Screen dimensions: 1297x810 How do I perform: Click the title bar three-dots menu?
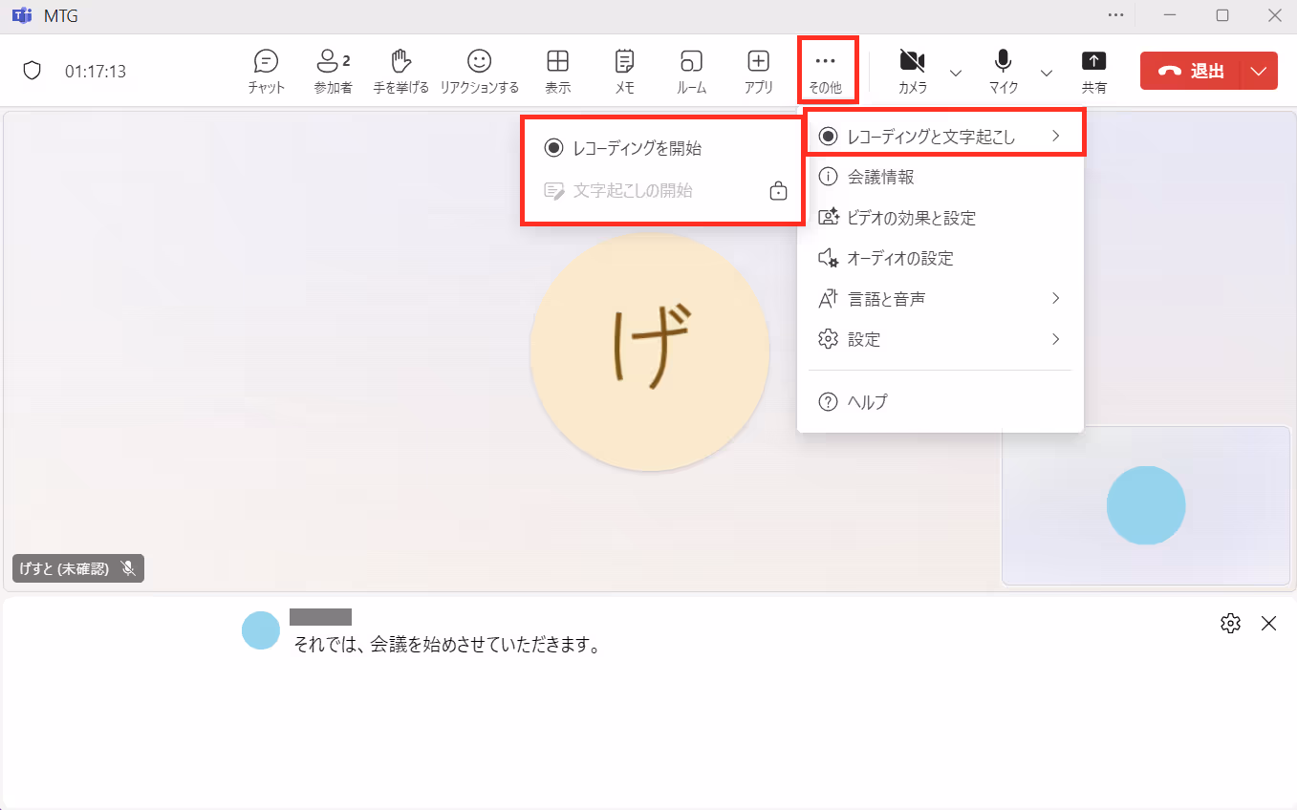tap(1115, 15)
